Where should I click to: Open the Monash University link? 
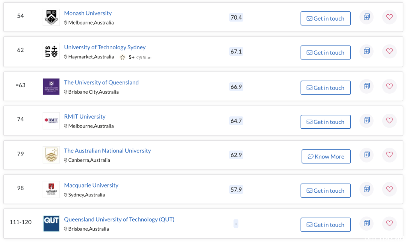click(88, 13)
